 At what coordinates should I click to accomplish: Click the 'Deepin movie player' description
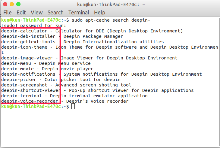68,69
